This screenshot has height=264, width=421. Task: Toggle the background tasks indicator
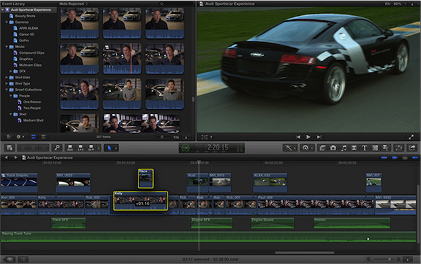185,148
